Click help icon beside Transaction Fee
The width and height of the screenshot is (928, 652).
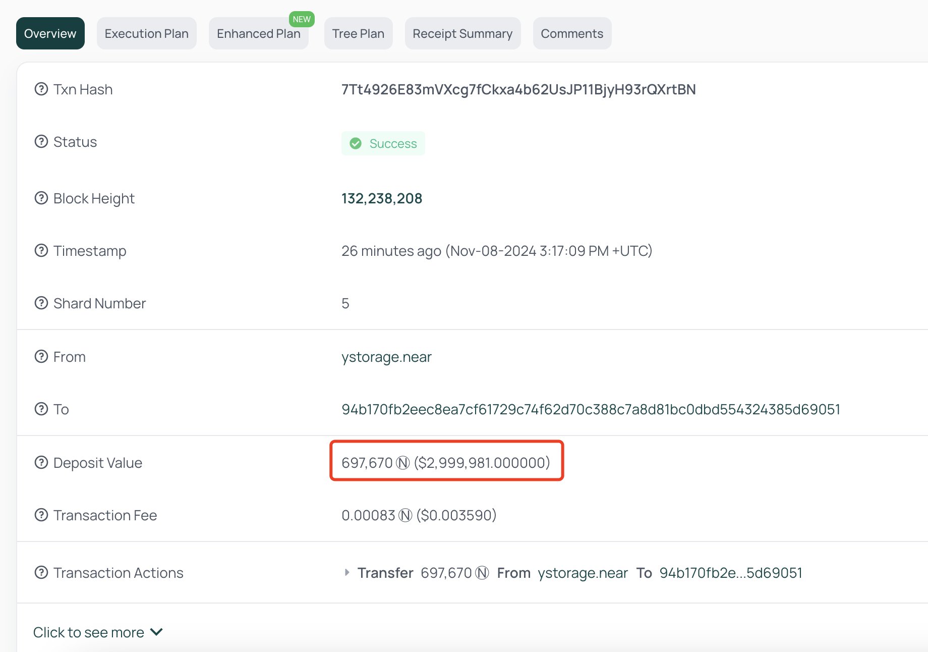[41, 515]
